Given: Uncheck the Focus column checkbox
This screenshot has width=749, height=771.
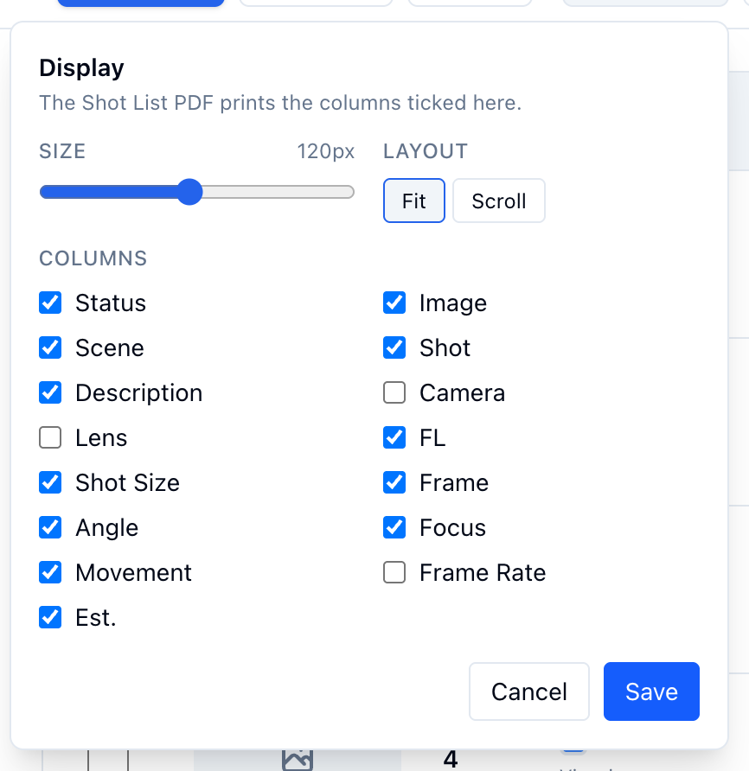Looking at the screenshot, I should [394, 527].
